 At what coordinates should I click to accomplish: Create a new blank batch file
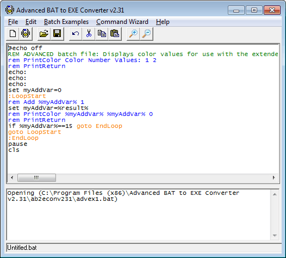[13, 34]
